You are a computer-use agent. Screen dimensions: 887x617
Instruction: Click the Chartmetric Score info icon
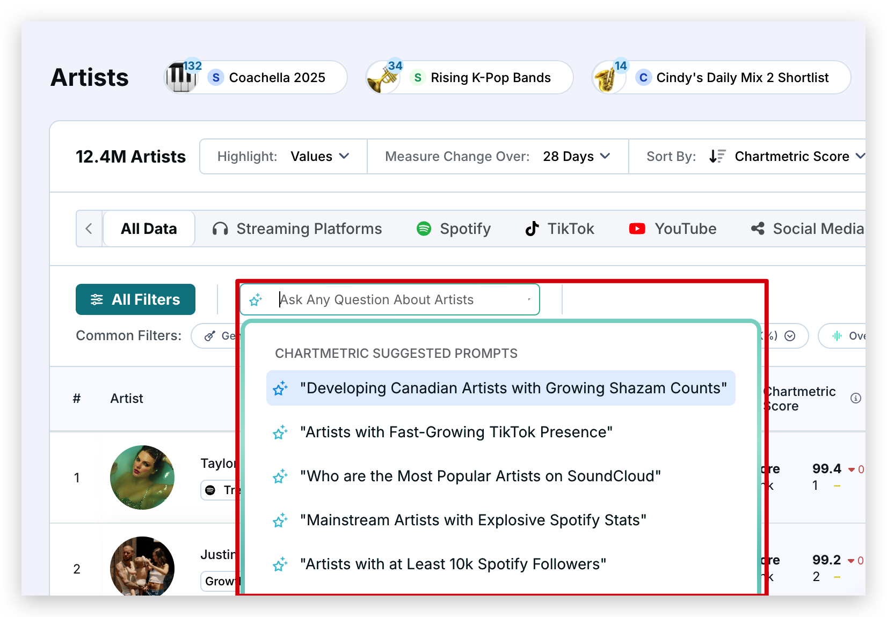(x=856, y=398)
